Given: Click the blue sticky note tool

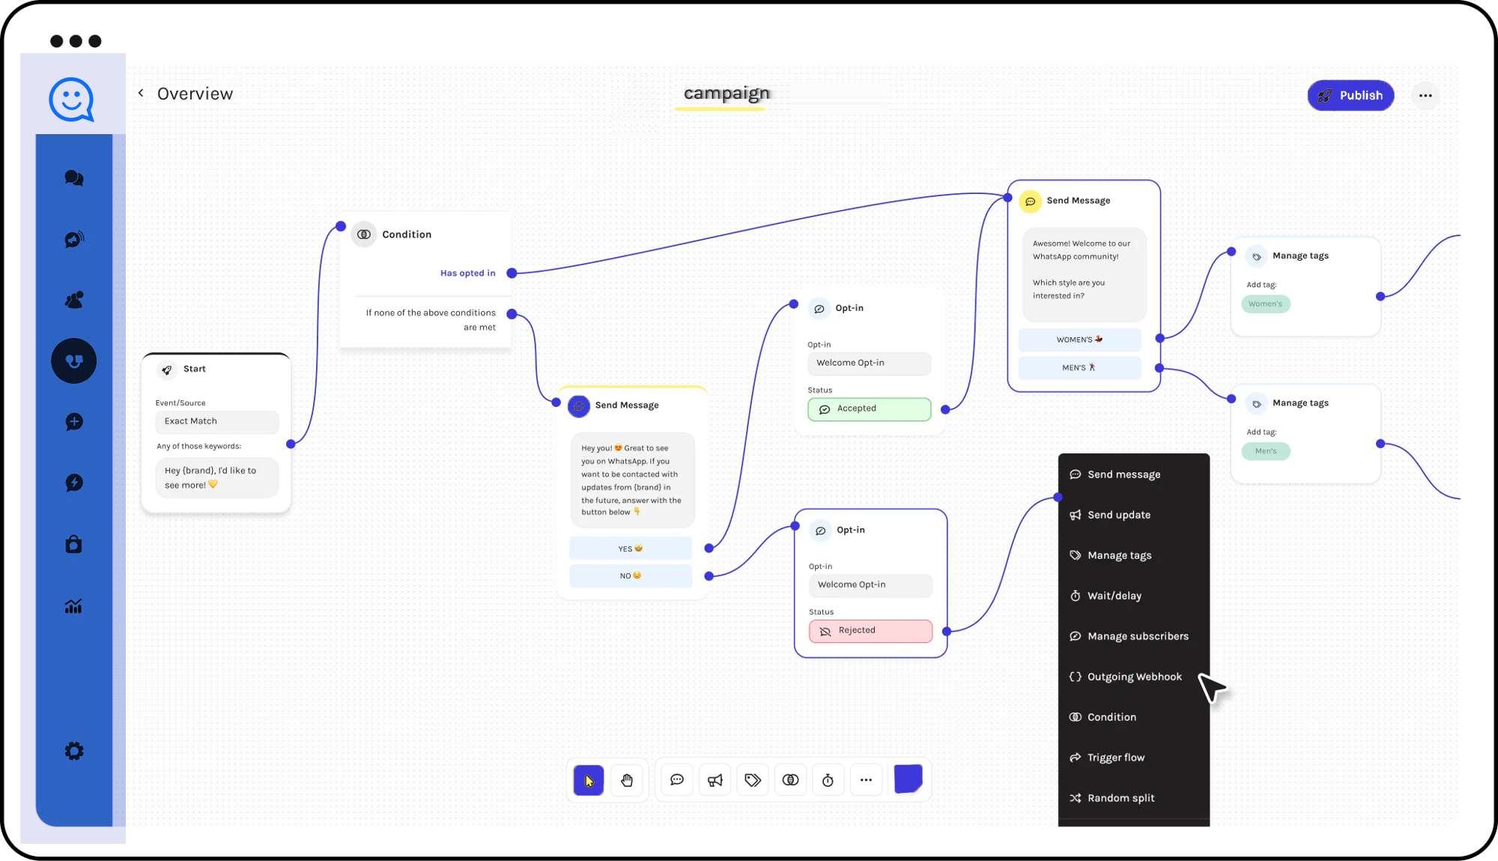Looking at the screenshot, I should pyautogui.click(x=908, y=779).
